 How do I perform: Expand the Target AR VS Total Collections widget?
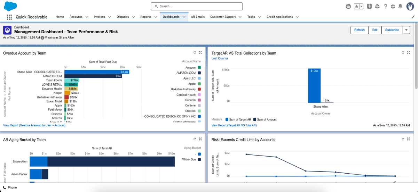pyautogui.click(x=409, y=52)
